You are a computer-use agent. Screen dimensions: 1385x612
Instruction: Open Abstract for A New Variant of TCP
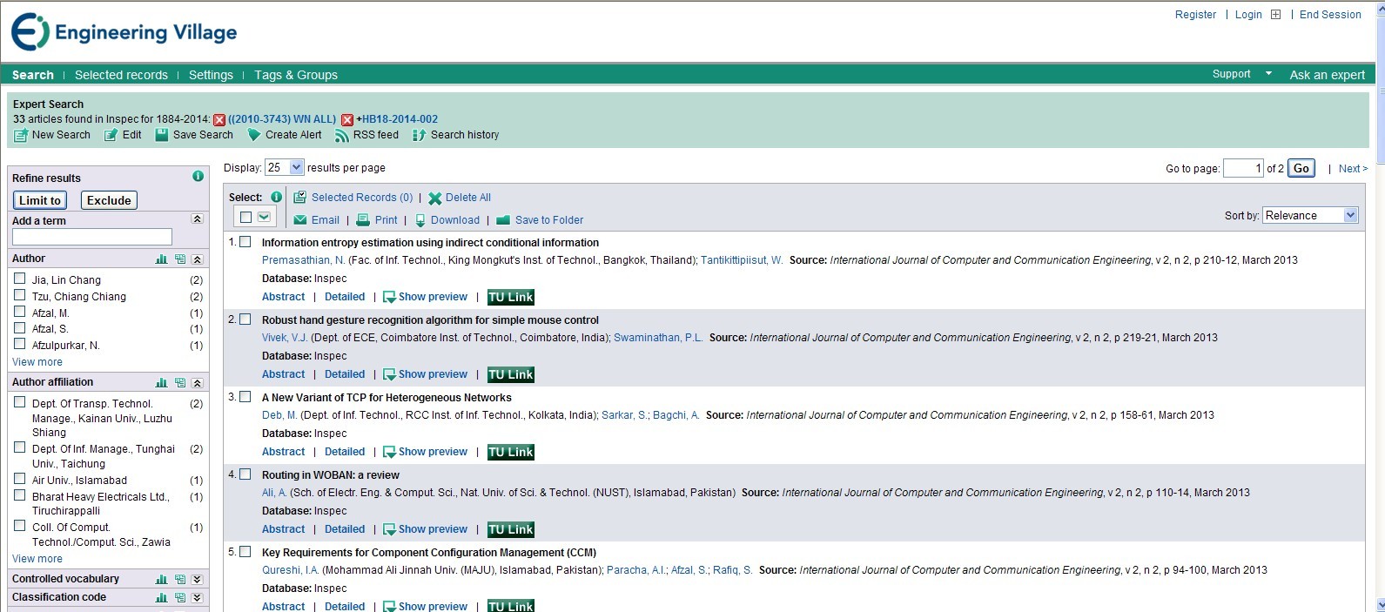coord(284,452)
